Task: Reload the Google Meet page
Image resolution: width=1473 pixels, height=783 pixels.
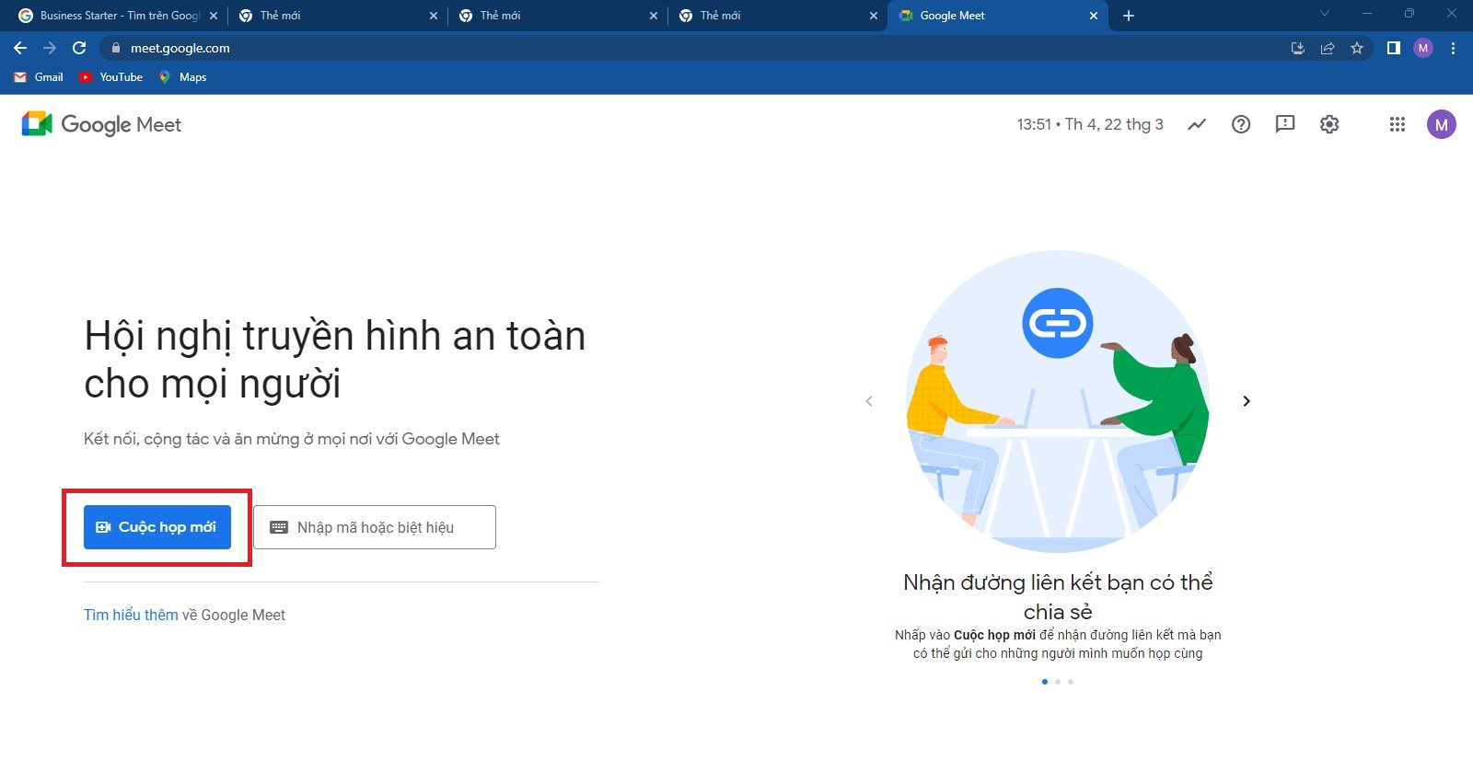Action: pos(79,48)
